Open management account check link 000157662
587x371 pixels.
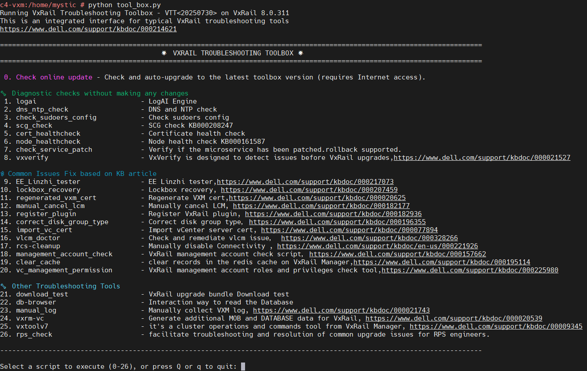pos(397,254)
